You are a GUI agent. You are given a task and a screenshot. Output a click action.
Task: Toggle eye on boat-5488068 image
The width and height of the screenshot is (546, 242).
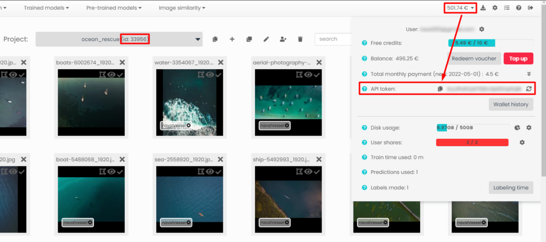[111, 171]
